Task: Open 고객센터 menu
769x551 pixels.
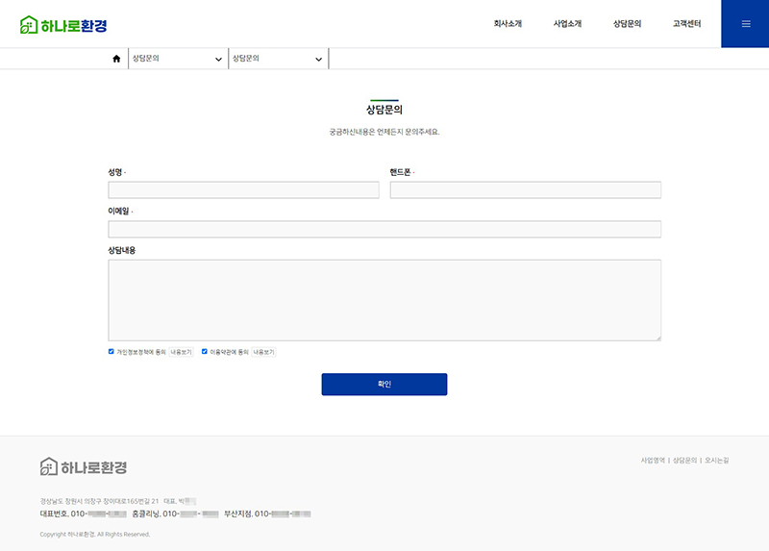Action: (x=686, y=23)
